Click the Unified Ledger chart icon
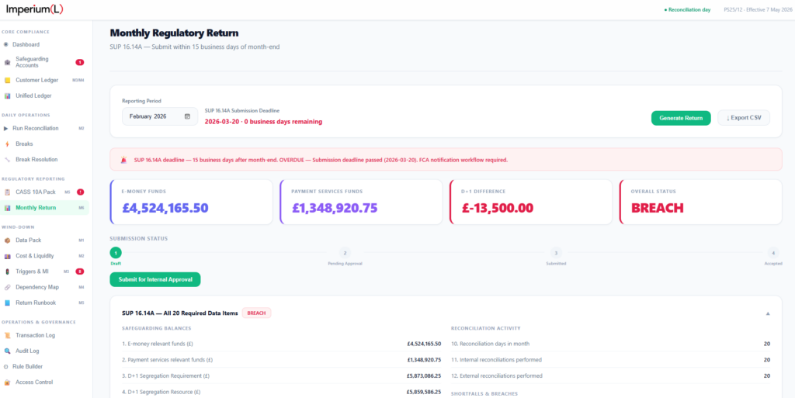 (7, 95)
